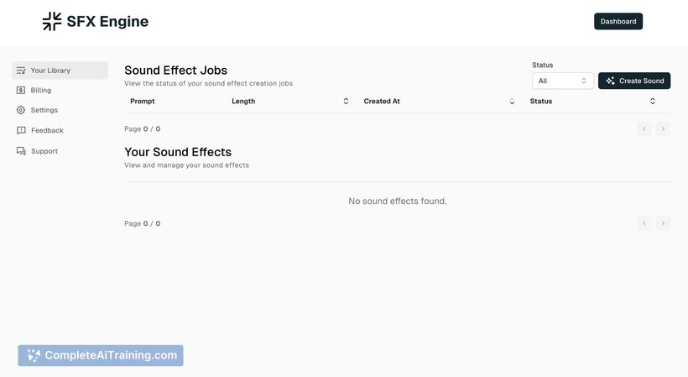The image size is (688, 377).
Task: Sort jobs by Created At column arrows
Action: (x=512, y=101)
